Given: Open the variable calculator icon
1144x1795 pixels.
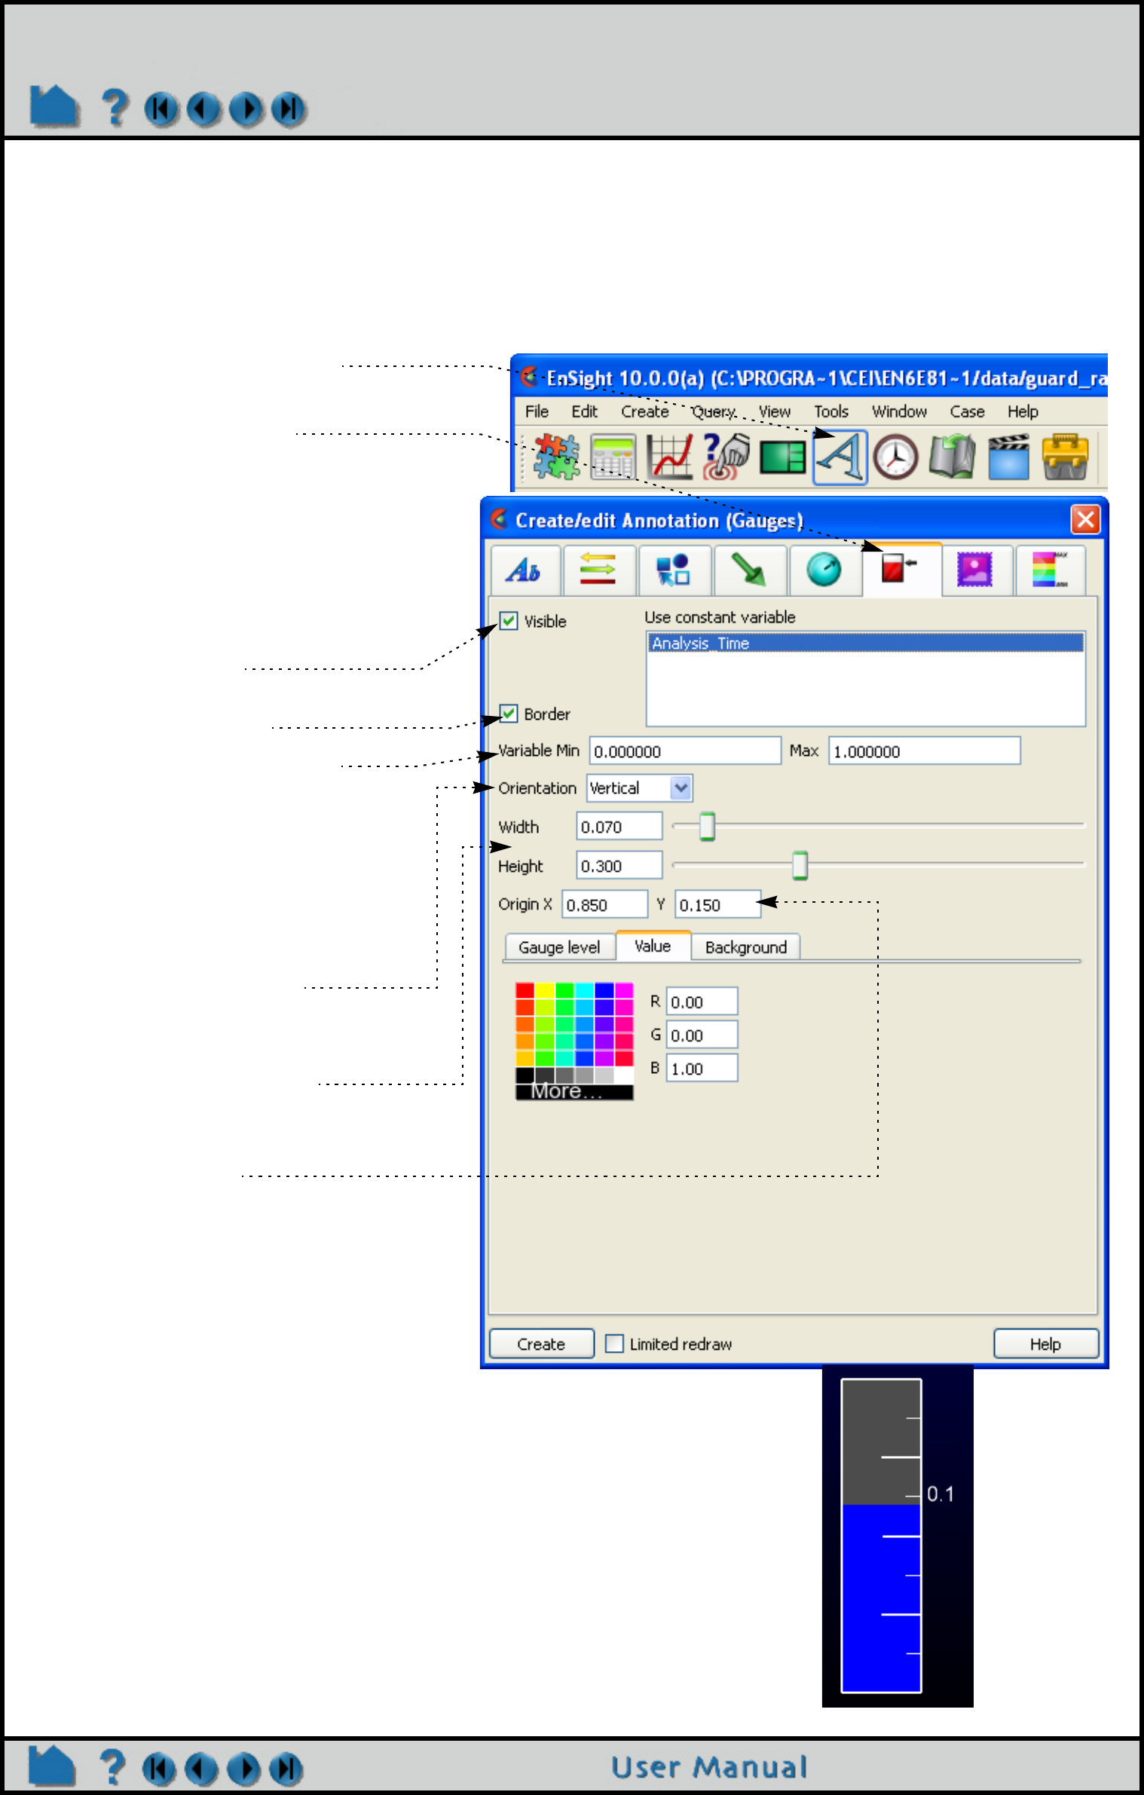Looking at the screenshot, I should point(613,457).
